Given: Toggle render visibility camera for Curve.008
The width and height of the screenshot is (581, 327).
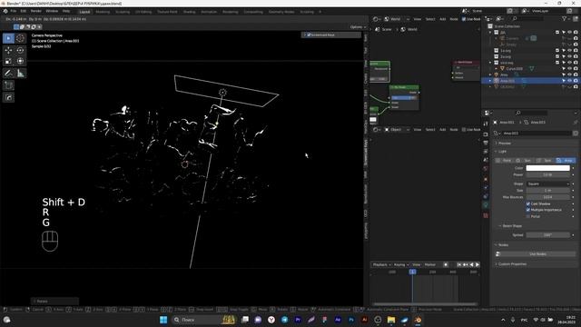Looking at the screenshot, I should point(576,69).
